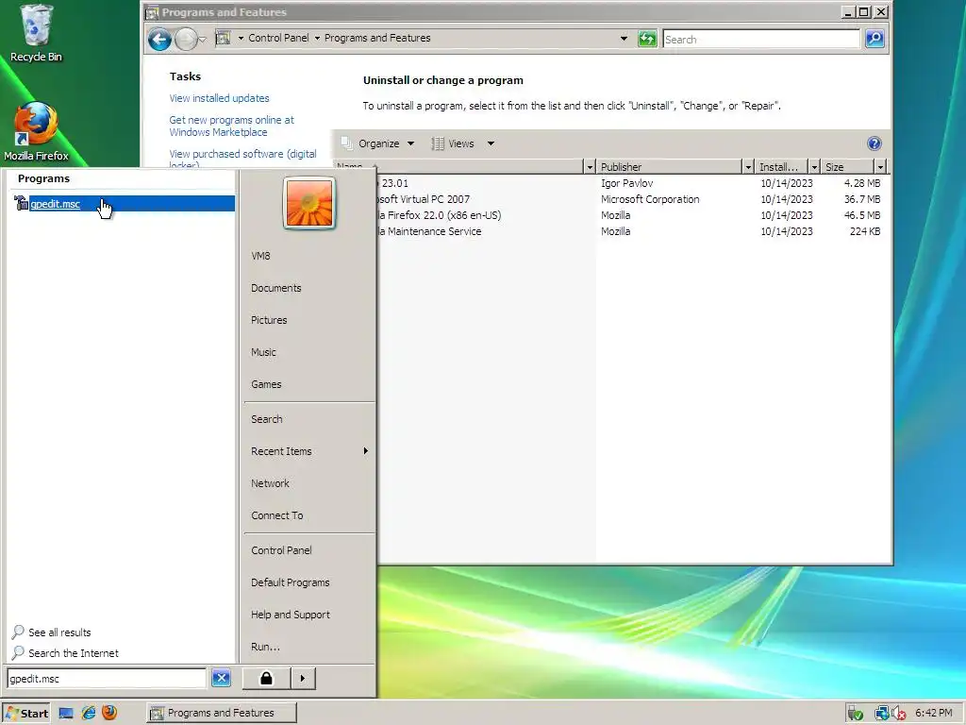The width and height of the screenshot is (966, 725).
Task: Open the Installed On column dropdown arrow
Action: pos(814,167)
